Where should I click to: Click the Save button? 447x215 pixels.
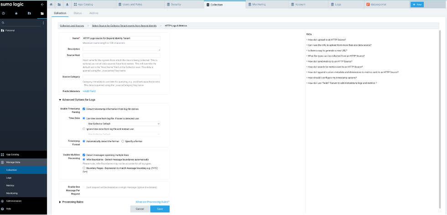(x=160, y=209)
